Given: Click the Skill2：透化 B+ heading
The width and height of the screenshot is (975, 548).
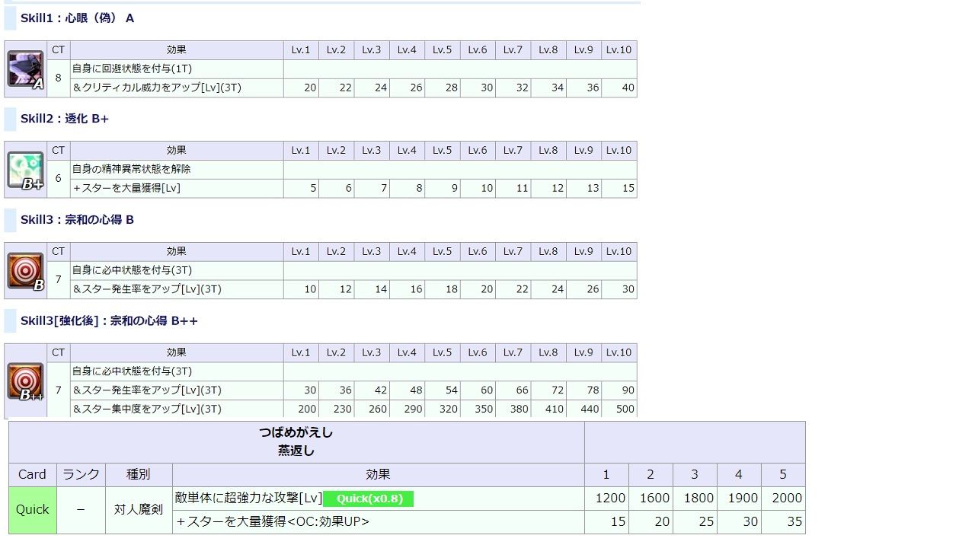Looking at the screenshot, I should (65, 119).
